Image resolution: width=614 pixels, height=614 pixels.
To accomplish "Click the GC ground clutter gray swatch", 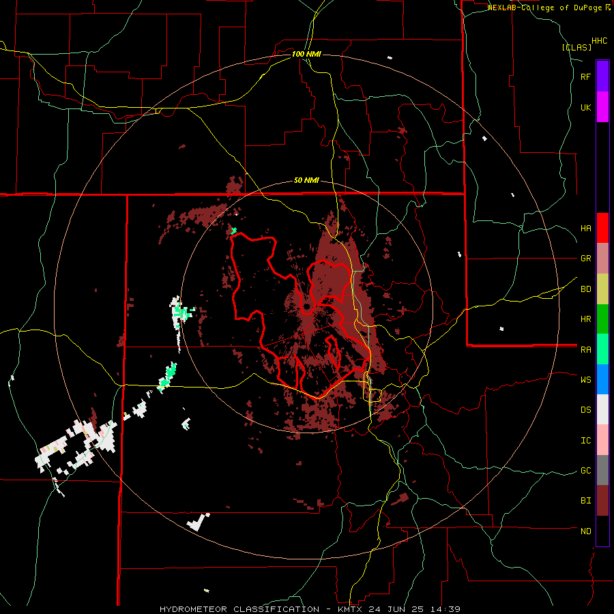I will (602, 470).
